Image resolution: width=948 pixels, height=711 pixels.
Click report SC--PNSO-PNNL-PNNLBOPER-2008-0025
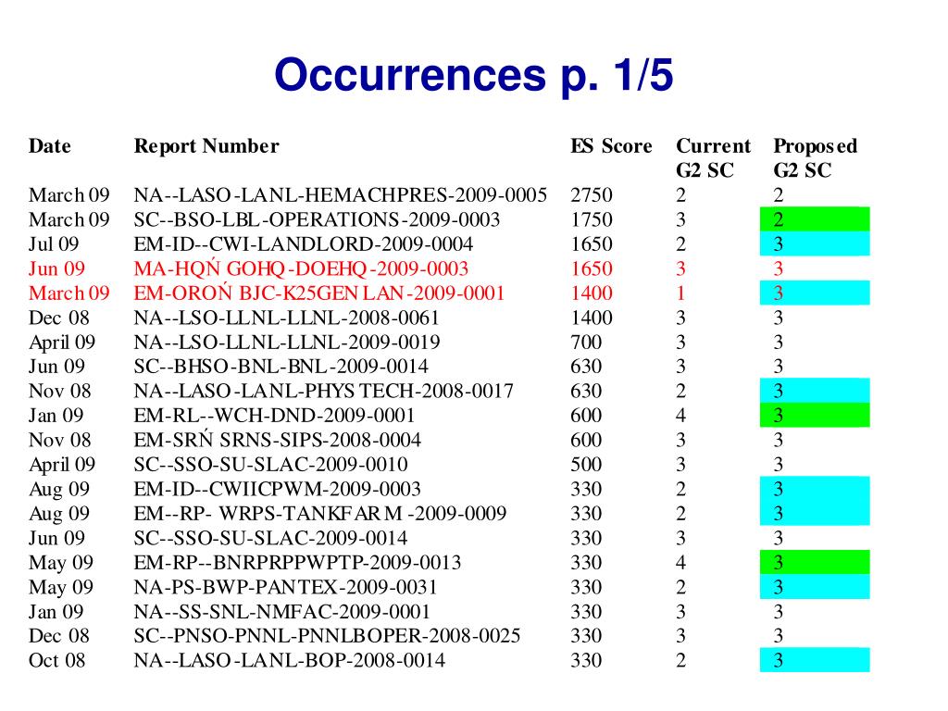(x=327, y=636)
